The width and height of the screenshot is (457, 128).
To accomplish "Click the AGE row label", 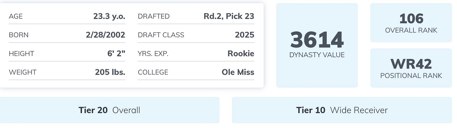I will point(16,16).
